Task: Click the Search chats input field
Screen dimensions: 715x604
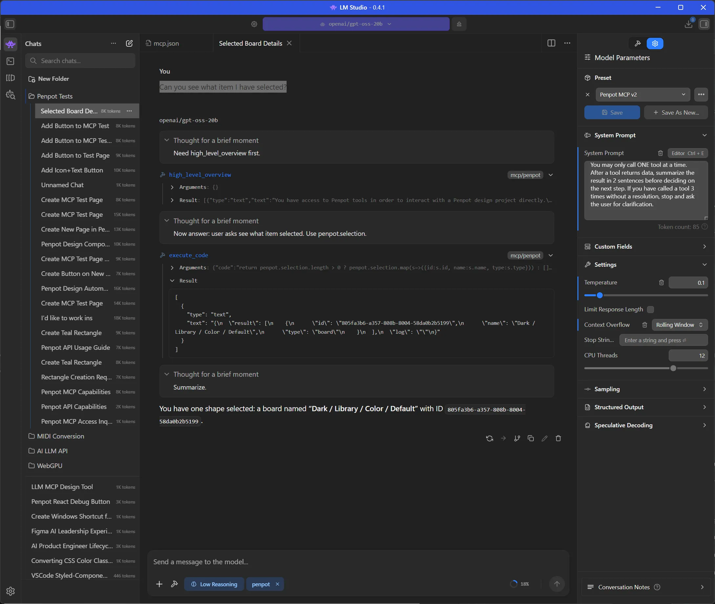Action: [80, 61]
